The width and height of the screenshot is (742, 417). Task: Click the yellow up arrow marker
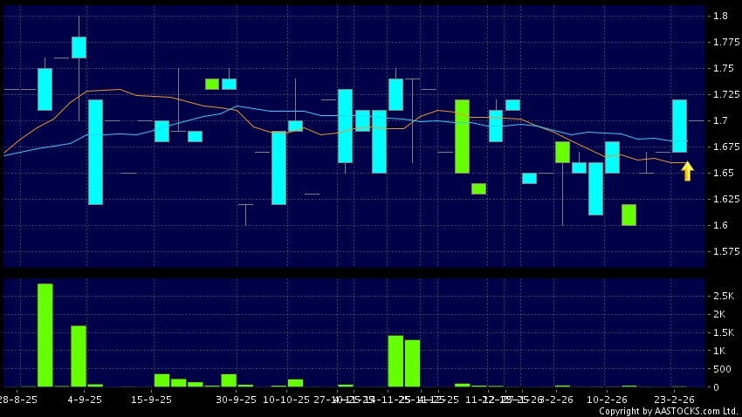(x=687, y=171)
